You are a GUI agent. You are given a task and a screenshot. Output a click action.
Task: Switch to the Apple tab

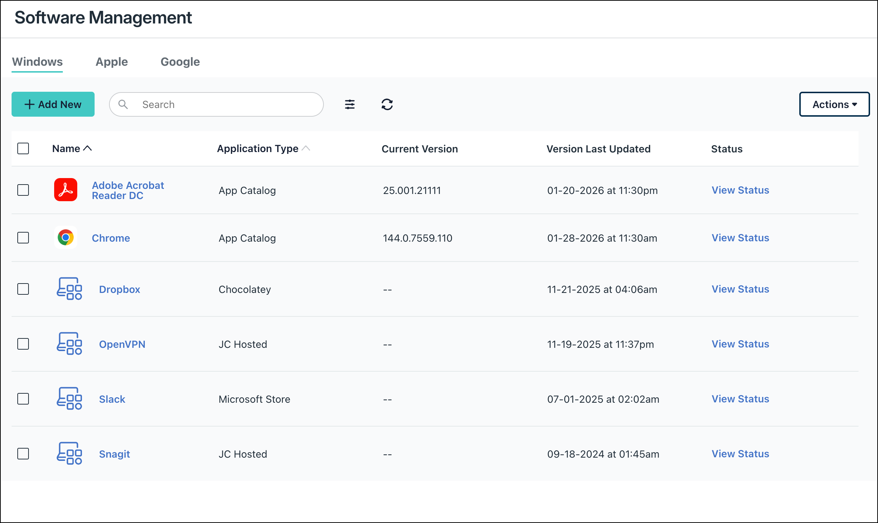pos(111,62)
